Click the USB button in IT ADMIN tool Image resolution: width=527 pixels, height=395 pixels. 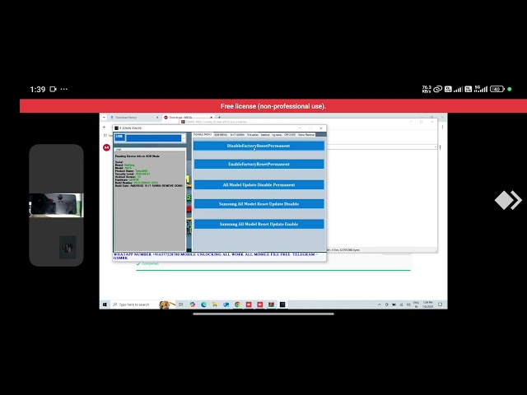(119, 137)
